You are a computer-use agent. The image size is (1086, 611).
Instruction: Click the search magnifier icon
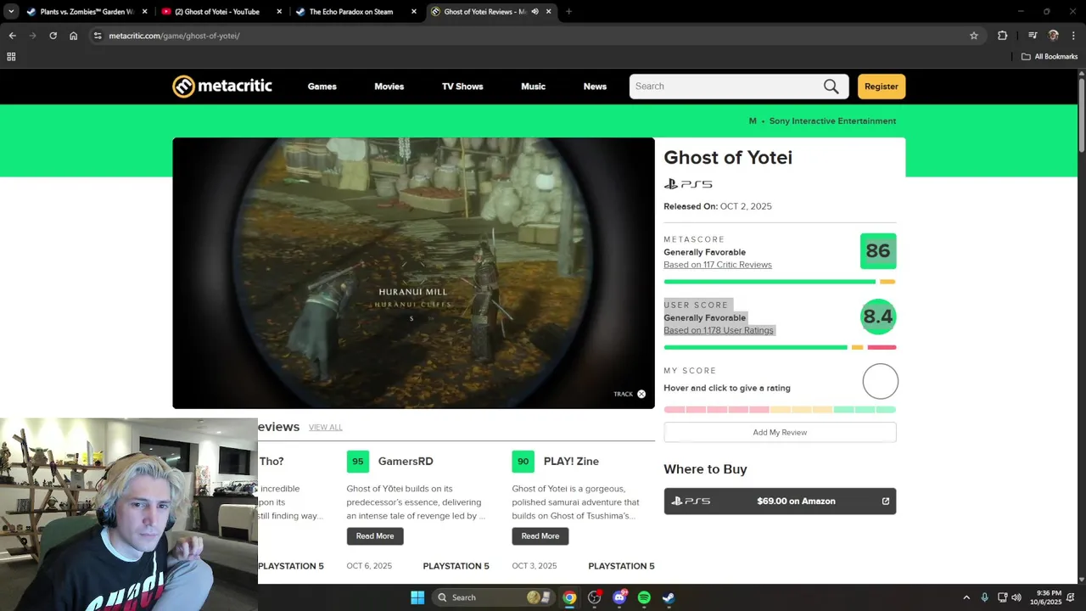coord(831,87)
